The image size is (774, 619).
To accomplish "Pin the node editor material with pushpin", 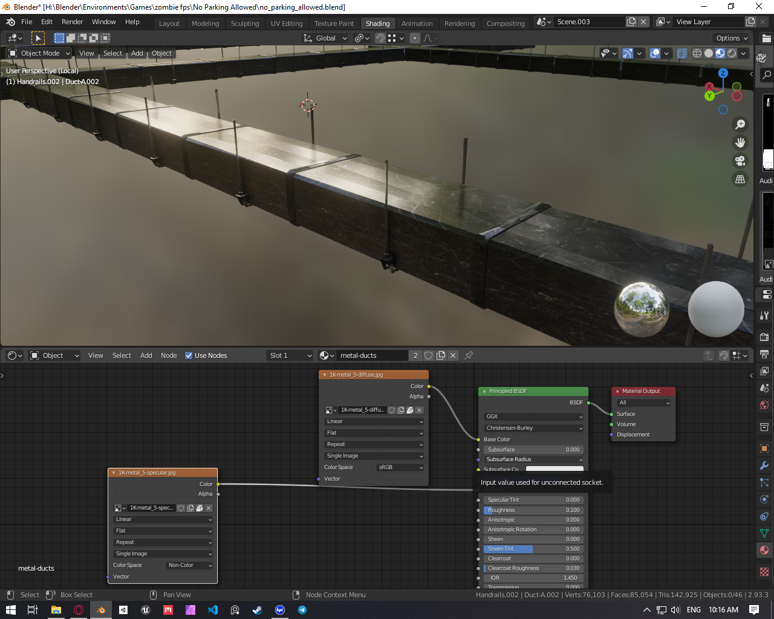I will (x=469, y=355).
